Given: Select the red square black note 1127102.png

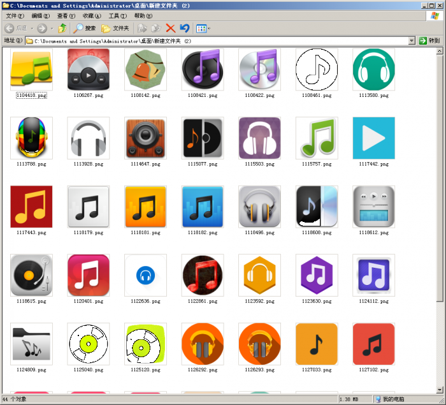Looking at the screenshot, I should pyautogui.click(x=374, y=344).
